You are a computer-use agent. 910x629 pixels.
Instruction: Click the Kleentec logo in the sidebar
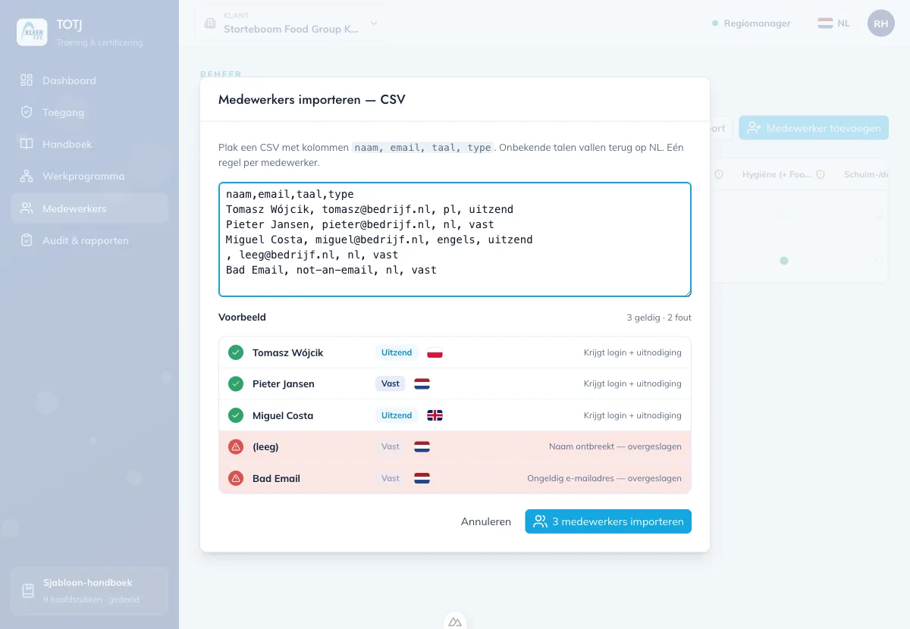[32, 32]
